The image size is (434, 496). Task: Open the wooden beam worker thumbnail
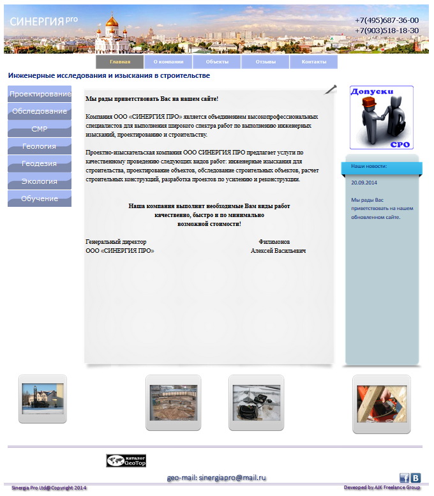pyautogui.click(x=382, y=404)
